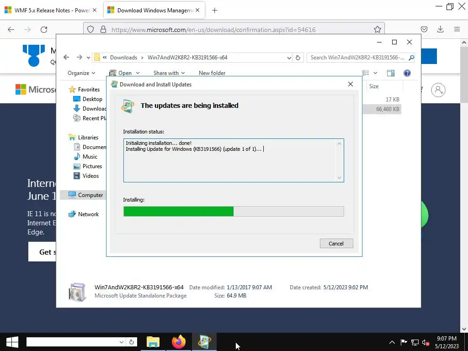Open Music library
Image resolution: width=468 pixels, height=351 pixels.
pyautogui.click(x=85, y=157)
